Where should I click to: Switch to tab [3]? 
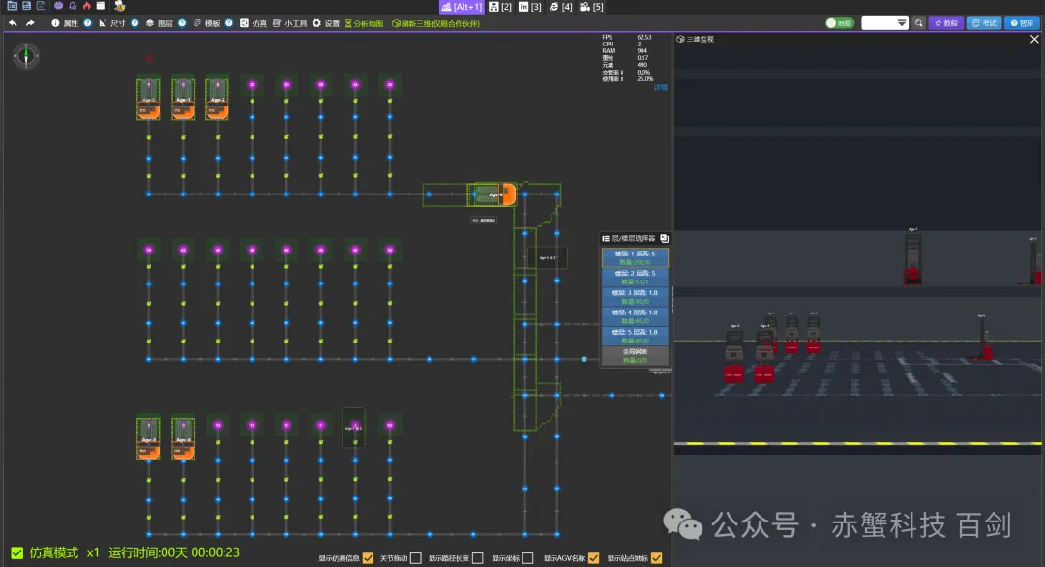[530, 7]
